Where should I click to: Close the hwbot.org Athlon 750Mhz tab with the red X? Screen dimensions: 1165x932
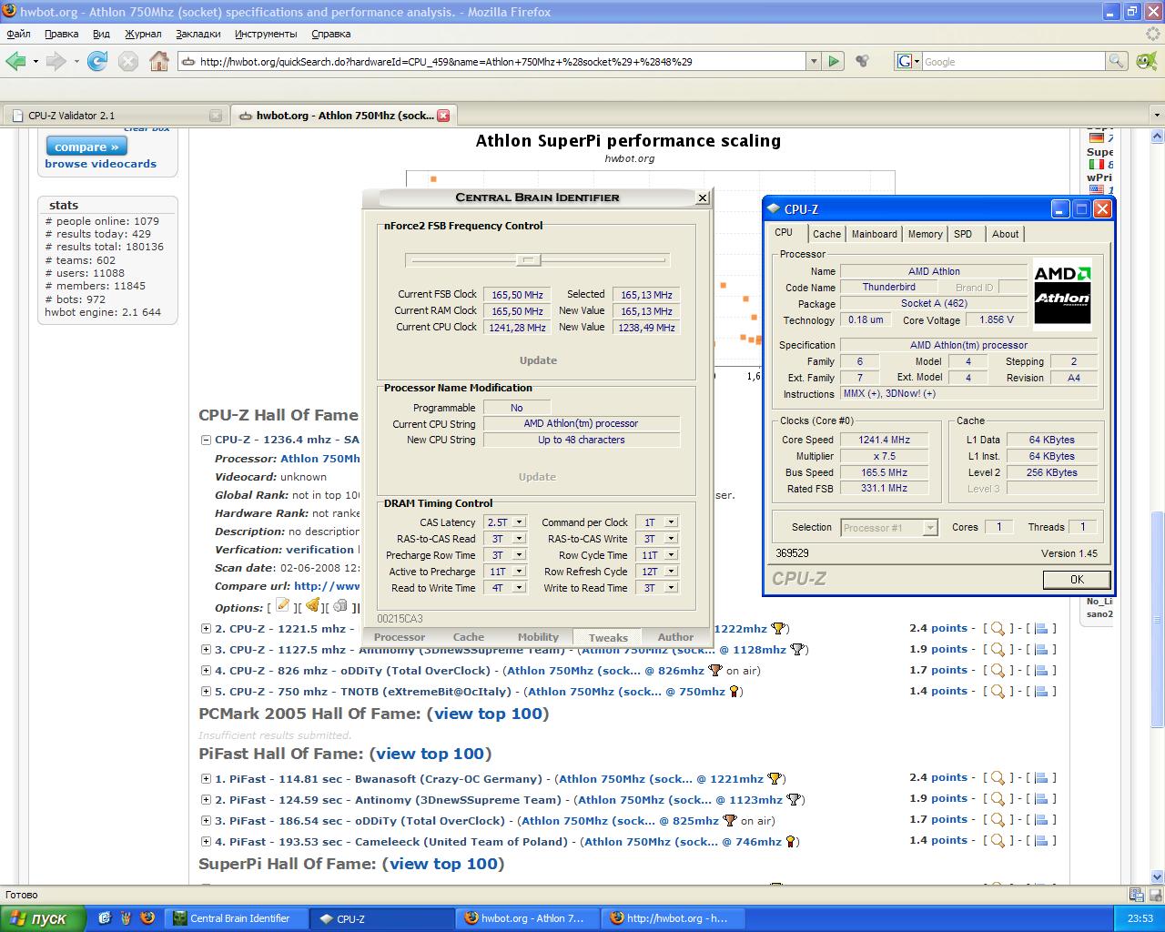coord(443,116)
